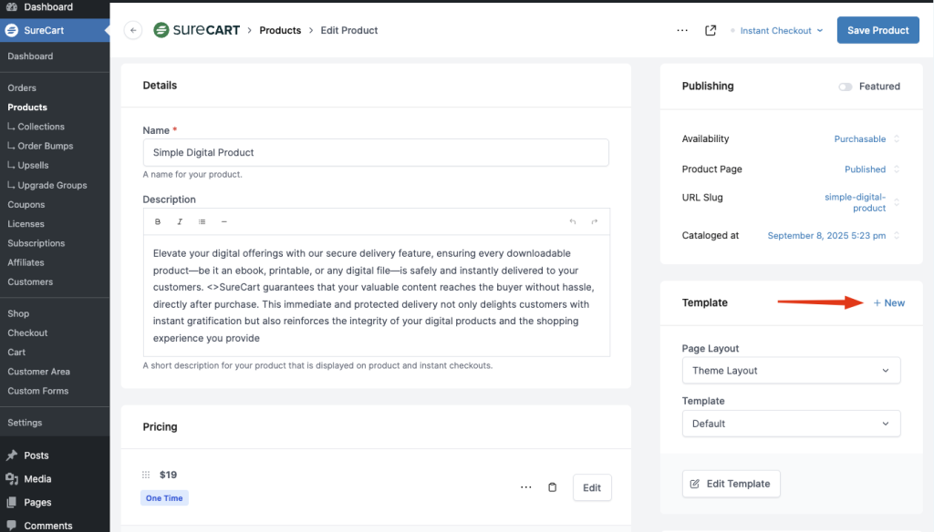This screenshot has height=532, width=934.
Task: Change Availability from Purchasable
Action: pyautogui.click(x=867, y=139)
